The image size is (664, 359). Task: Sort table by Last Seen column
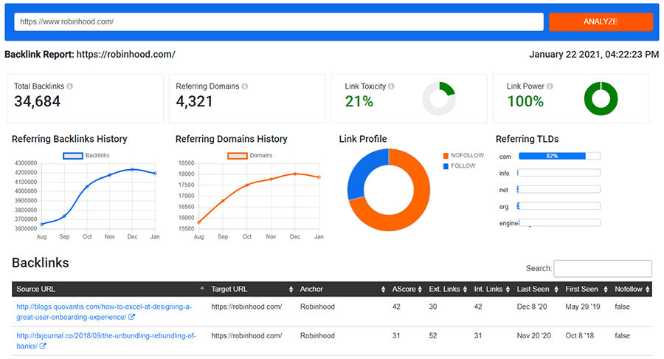click(537, 289)
